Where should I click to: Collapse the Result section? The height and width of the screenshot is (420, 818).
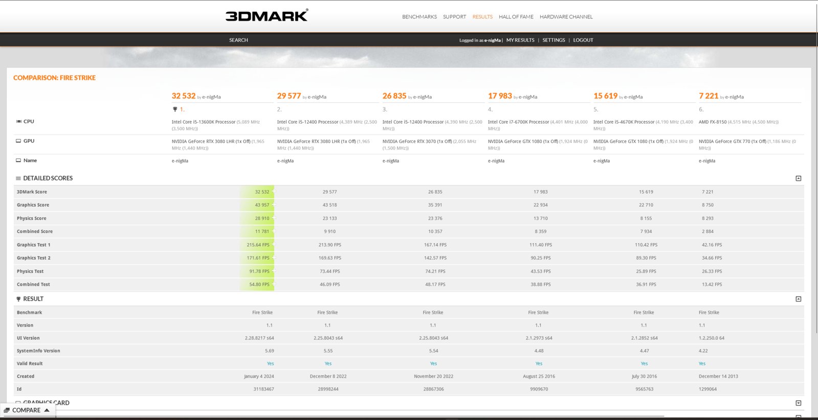tap(799, 299)
